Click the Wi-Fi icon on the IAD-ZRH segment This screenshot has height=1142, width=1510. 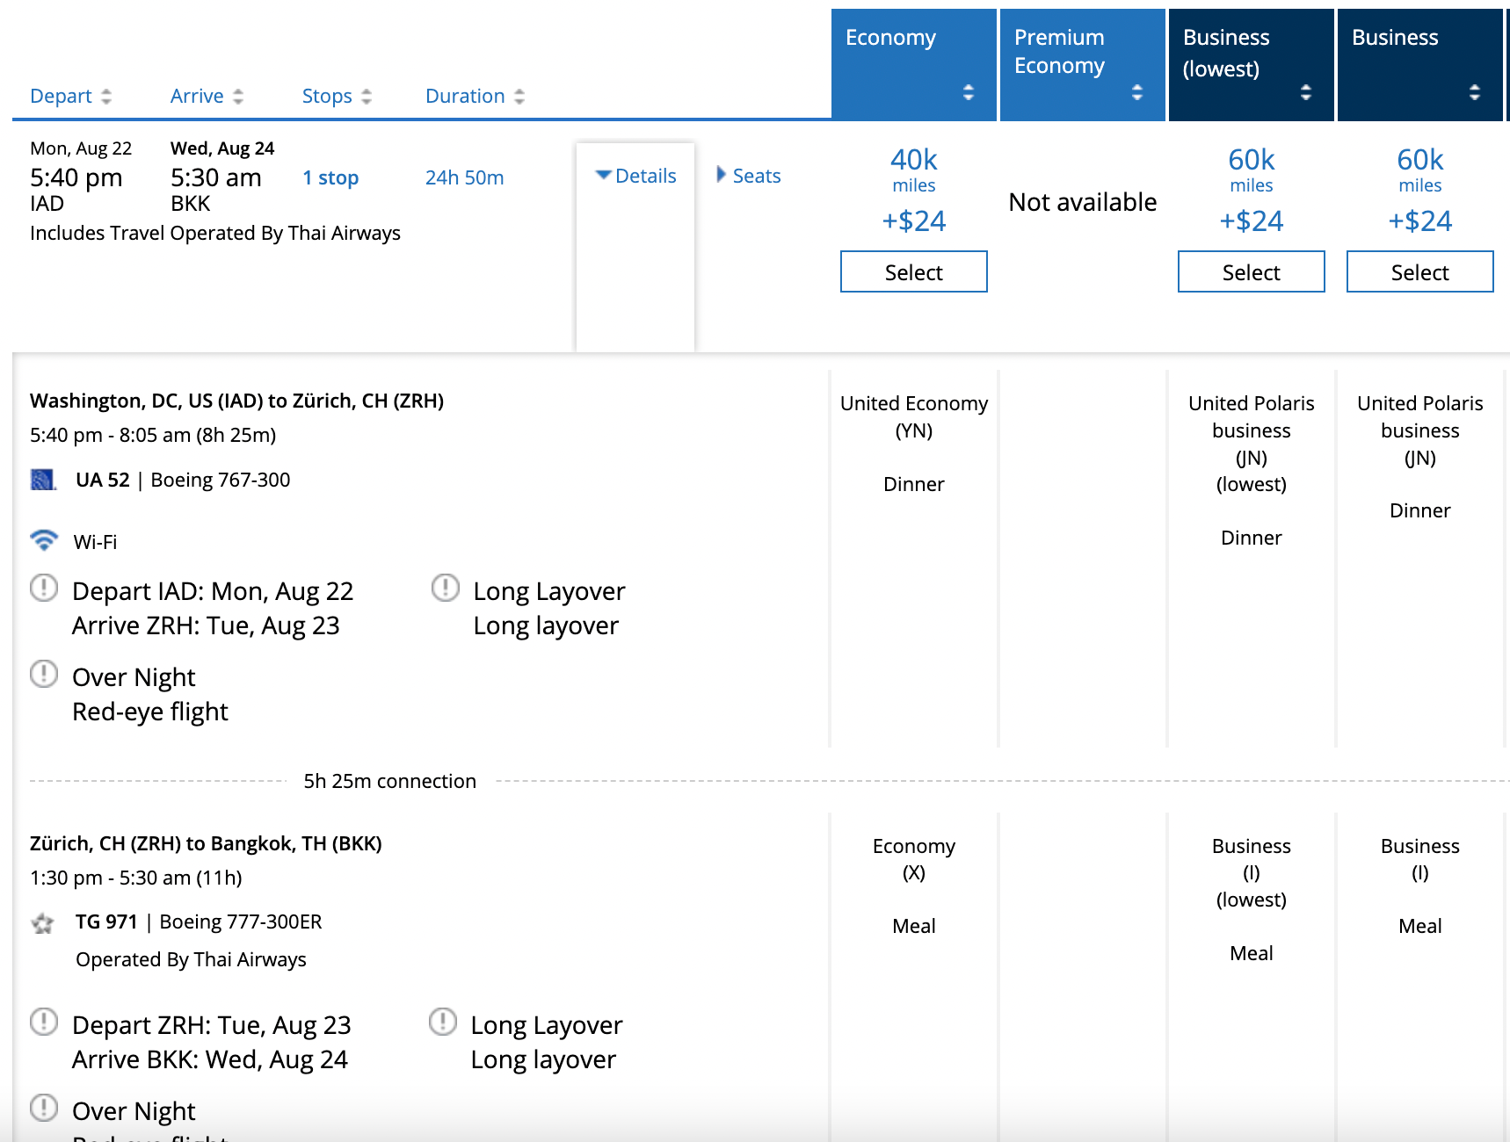(42, 541)
